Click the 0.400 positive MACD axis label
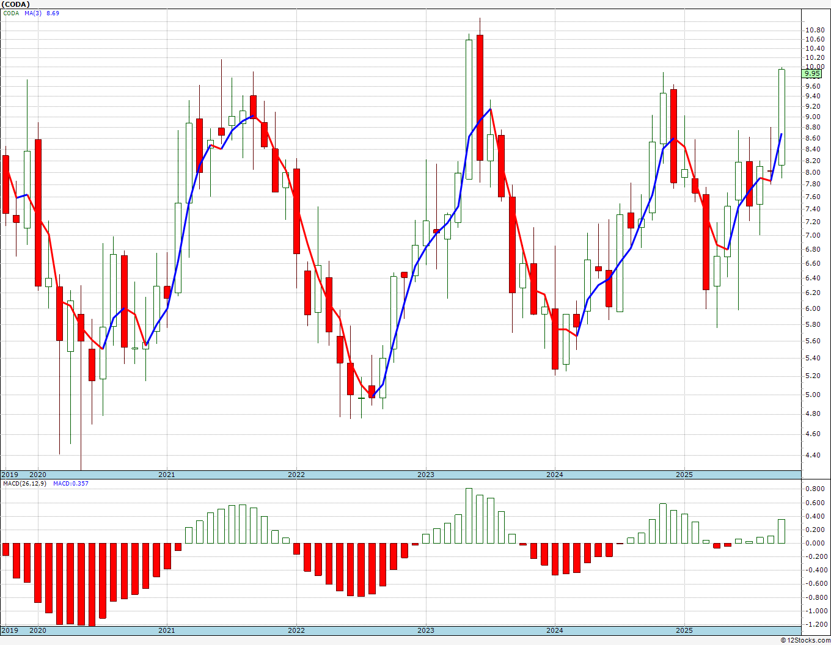831x645 pixels. point(815,516)
